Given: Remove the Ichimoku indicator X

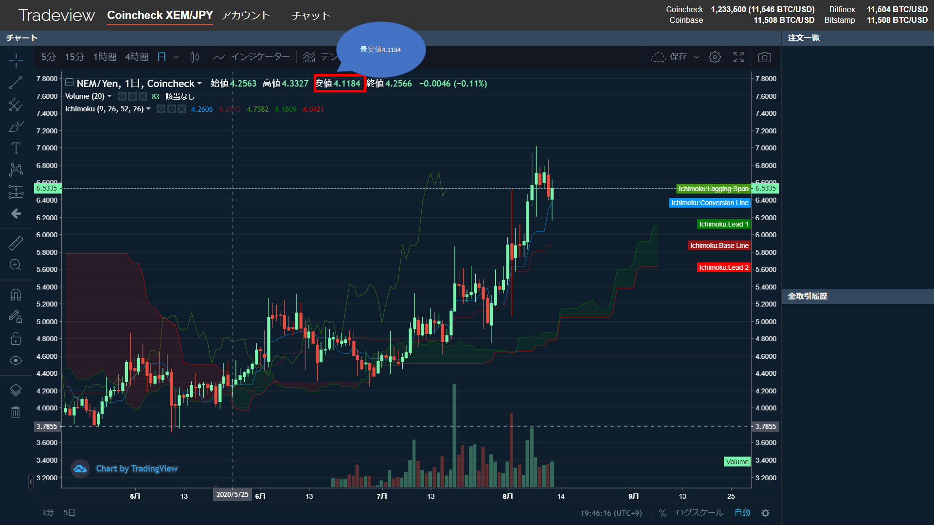Looking at the screenshot, I should pos(182,109).
